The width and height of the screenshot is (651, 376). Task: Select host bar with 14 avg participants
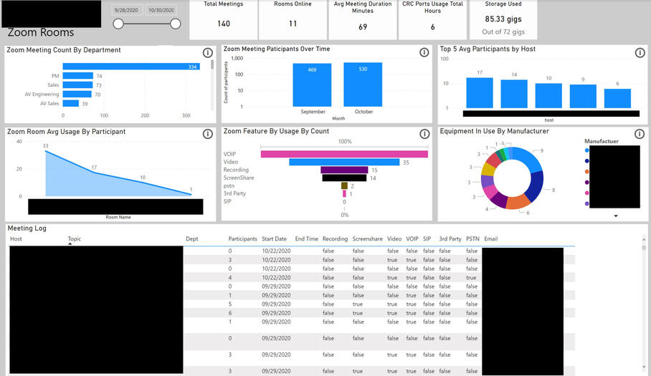514,94
